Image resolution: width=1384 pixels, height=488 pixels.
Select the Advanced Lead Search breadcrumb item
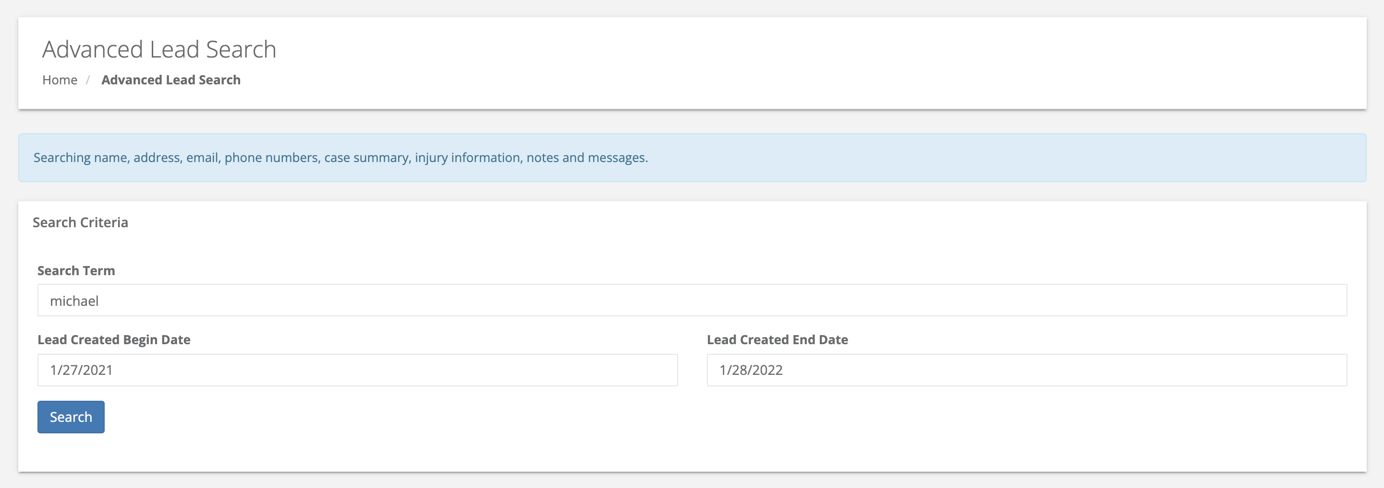pyautogui.click(x=171, y=80)
